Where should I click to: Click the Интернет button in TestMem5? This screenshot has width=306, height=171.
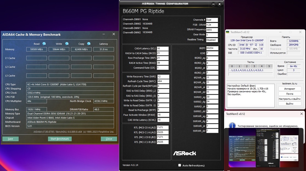(290, 89)
